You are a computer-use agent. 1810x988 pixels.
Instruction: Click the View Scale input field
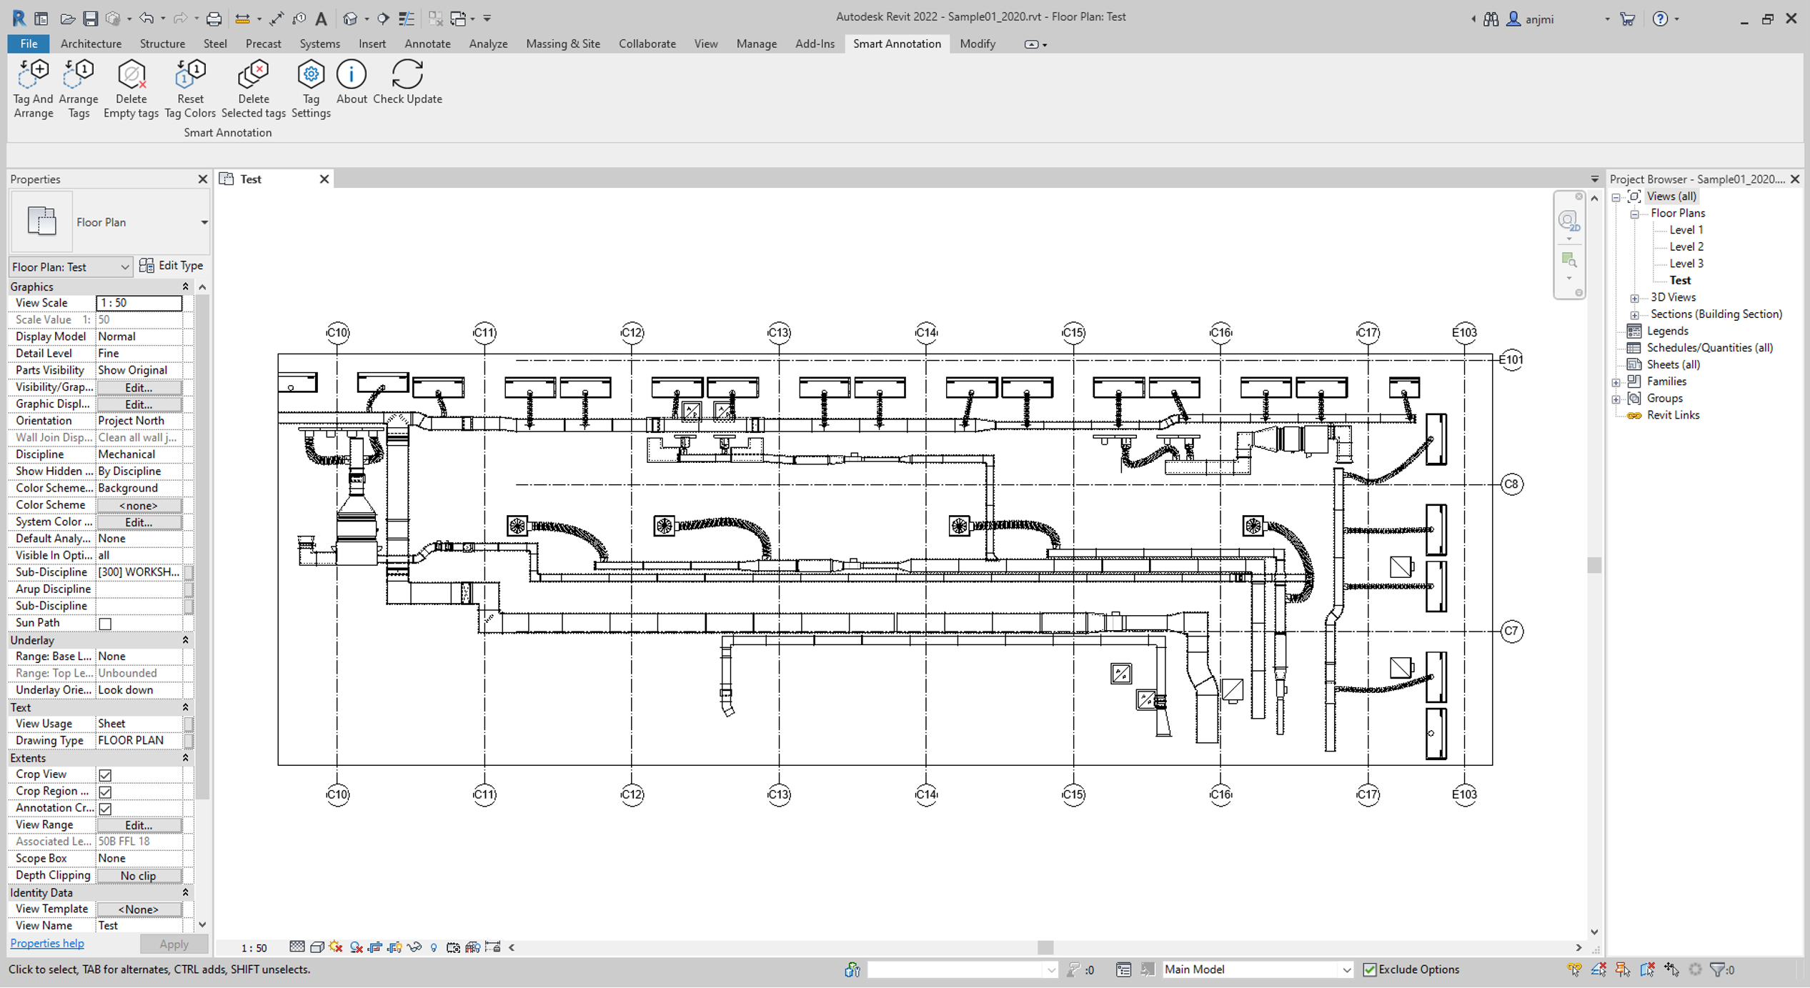click(139, 303)
